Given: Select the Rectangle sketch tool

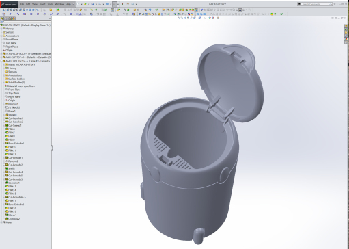Looking at the screenshot, I should (25, 14).
